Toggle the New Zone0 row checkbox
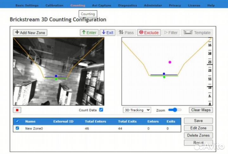228x154 pixels. pyautogui.click(x=17, y=128)
